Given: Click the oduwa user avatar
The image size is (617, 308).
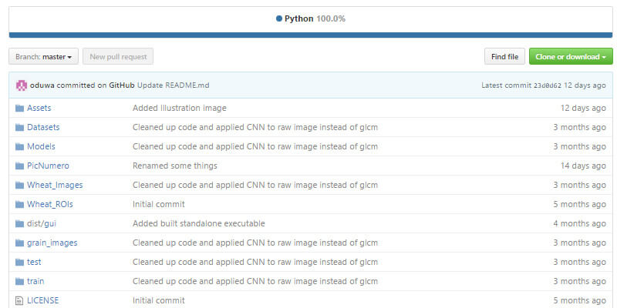Looking at the screenshot, I should click(x=22, y=85).
